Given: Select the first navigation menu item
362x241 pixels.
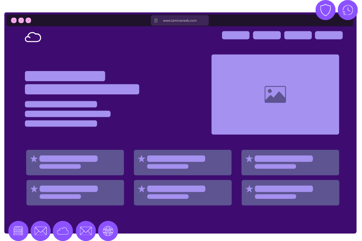Looking at the screenshot, I should pos(236,35).
